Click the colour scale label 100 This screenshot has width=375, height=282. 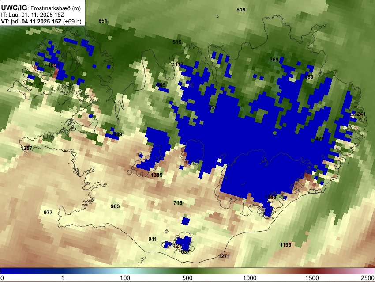125,278
